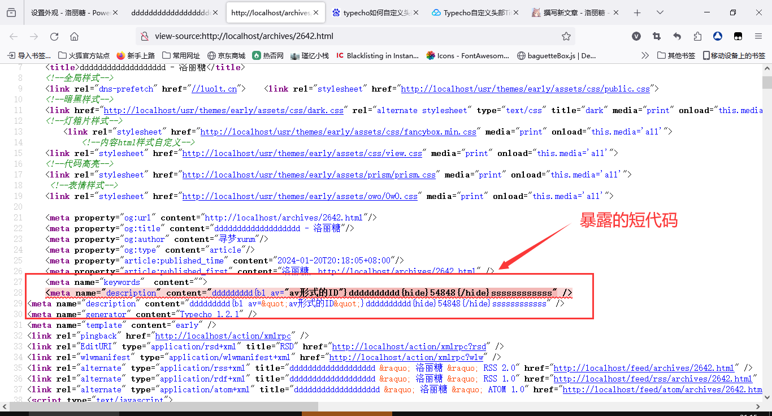The width and height of the screenshot is (772, 416).
Task: Expand the list all tabs dropdown
Action: pyautogui.click(x=659, y=12)
